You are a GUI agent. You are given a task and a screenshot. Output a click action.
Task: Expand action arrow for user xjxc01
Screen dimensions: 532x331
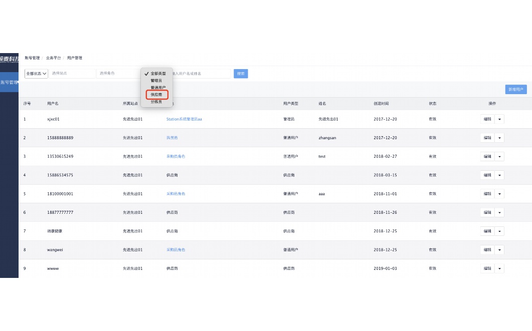499,119
